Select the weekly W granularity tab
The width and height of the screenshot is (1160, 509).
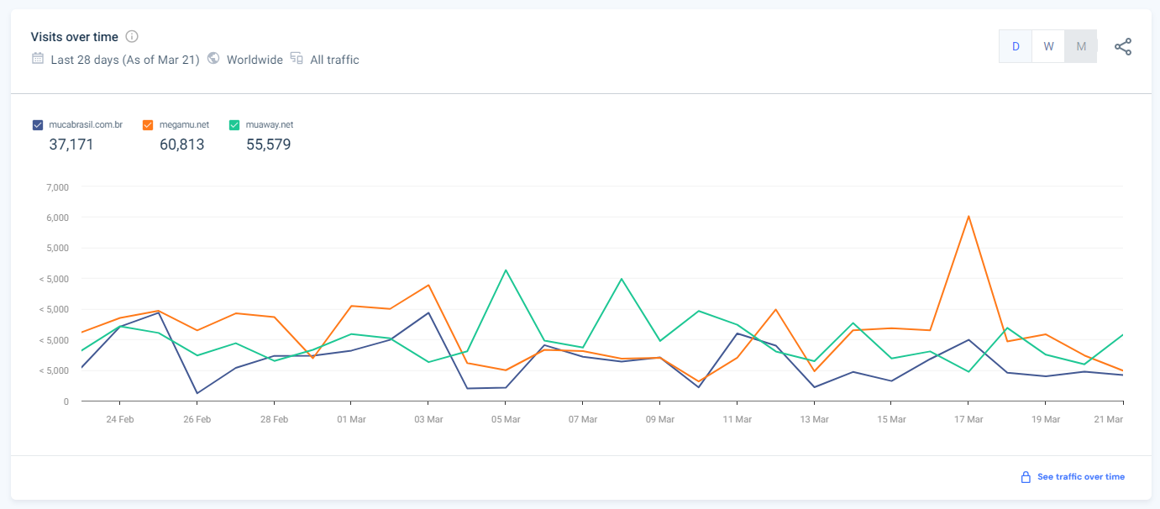tap(1048, 46)
